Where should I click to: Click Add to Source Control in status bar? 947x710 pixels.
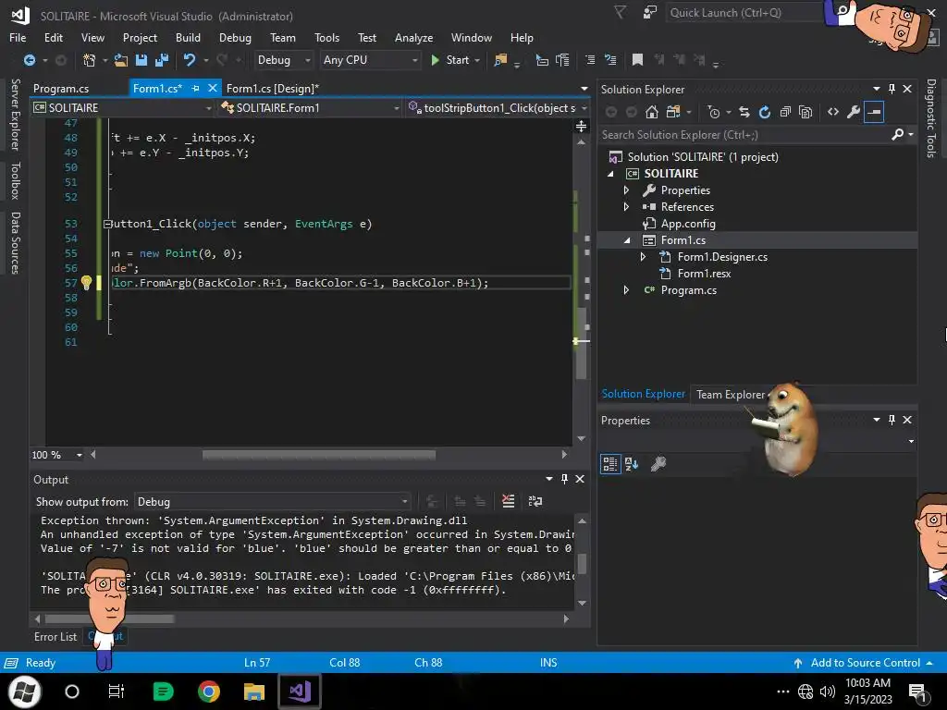pyautogui.click(x=865, y=662)
